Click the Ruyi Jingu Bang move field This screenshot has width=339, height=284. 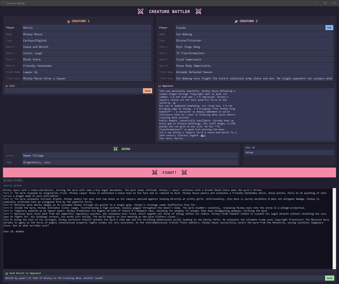tap(254, 47)
